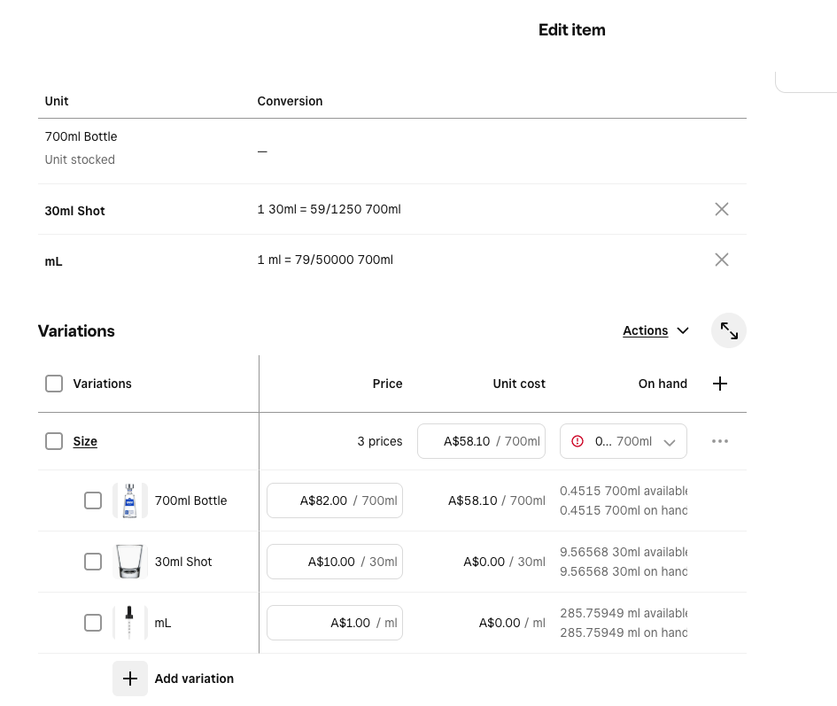
Task: Edit the Size unit cost A$58.10 field
Action: [x=481, y=441]
